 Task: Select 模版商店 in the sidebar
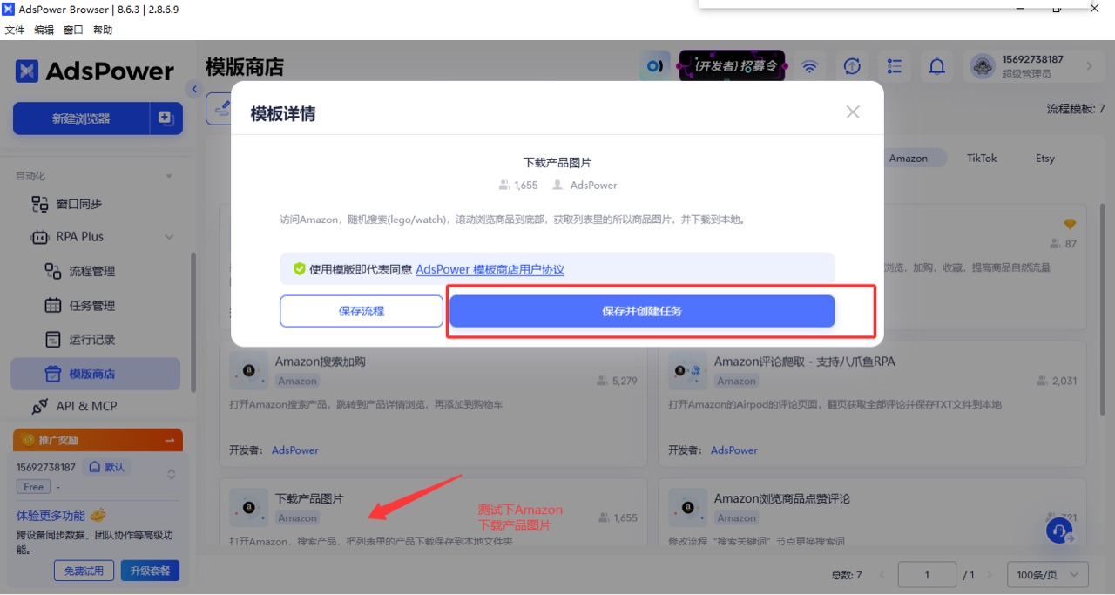pyautogui.click(x=96, y=374)
